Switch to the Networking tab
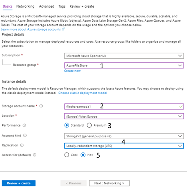The width and height of the screenshot is (187, 188). coord(25,6)
